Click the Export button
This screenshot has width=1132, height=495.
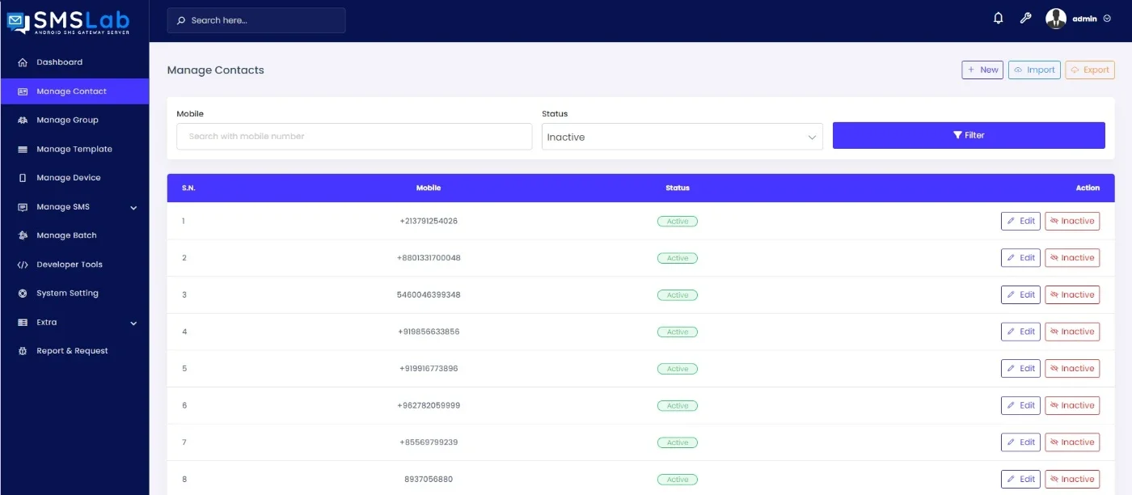1090,70
